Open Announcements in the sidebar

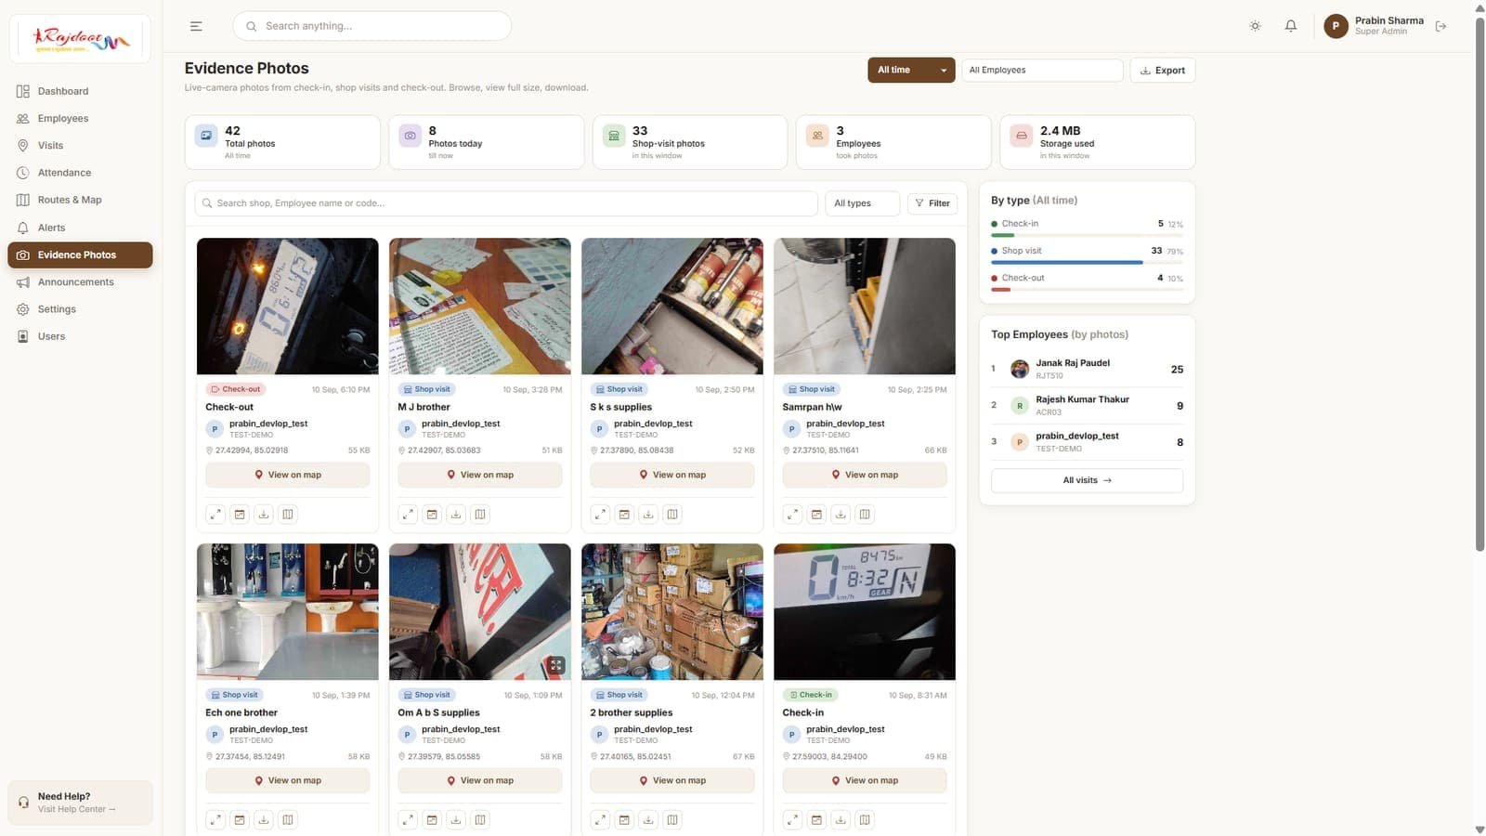[x=80, y=282]
